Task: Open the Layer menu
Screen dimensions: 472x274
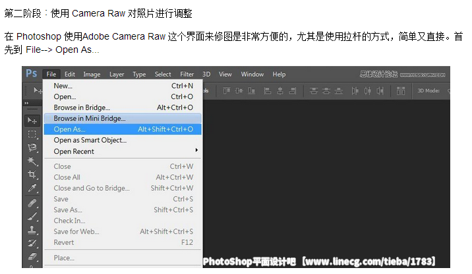Action: click(117, 74)
